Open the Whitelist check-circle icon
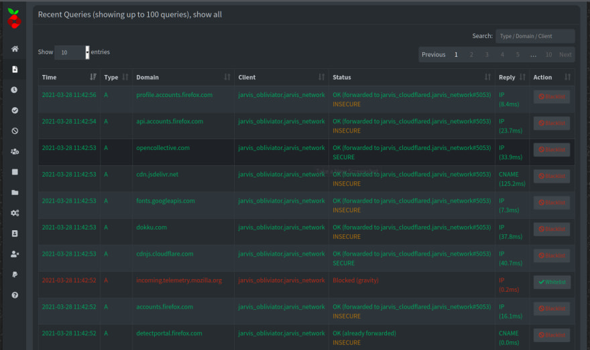The image size is (590, 350). click(15, 110)
